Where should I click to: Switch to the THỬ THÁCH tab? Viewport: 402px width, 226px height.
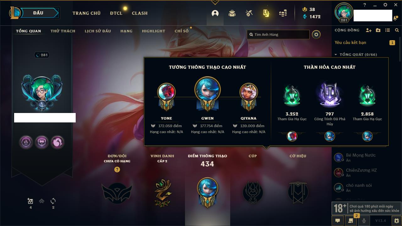point(63,31)
